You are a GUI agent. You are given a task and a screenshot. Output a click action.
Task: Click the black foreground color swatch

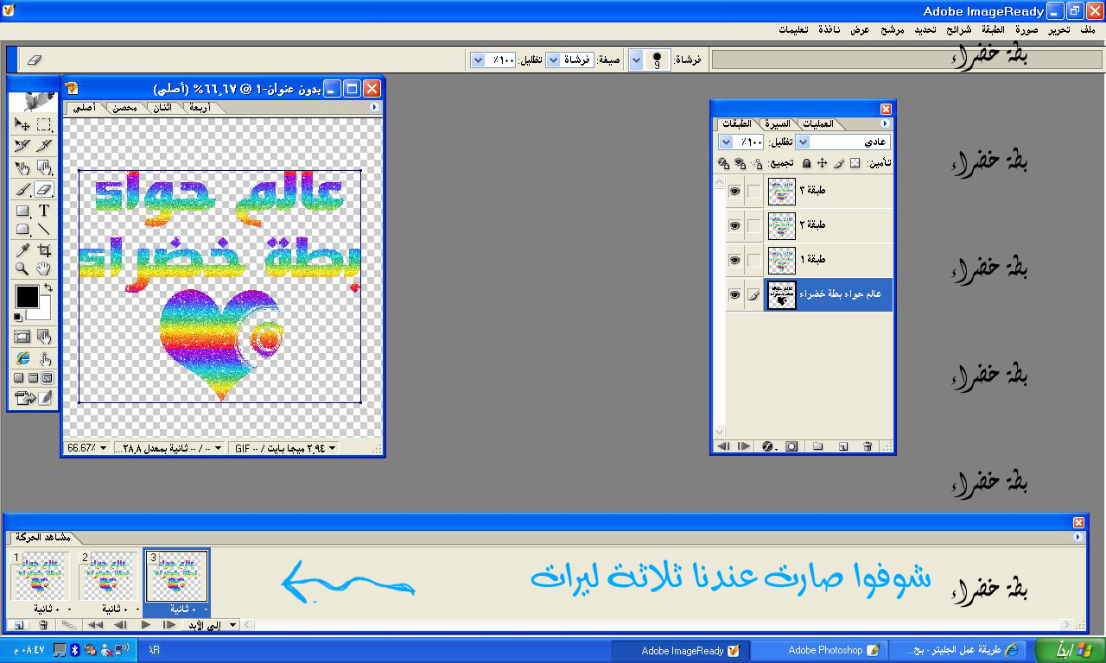[x=28, y=296]
